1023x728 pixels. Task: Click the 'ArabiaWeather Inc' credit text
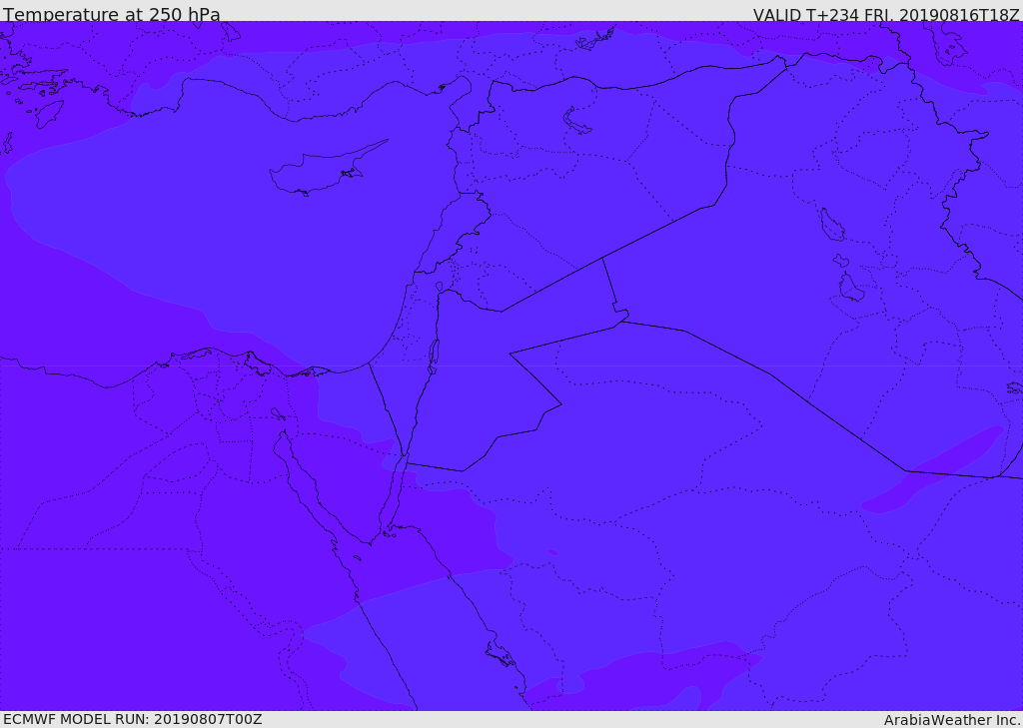pyautogui.click(x=951, y=720)
